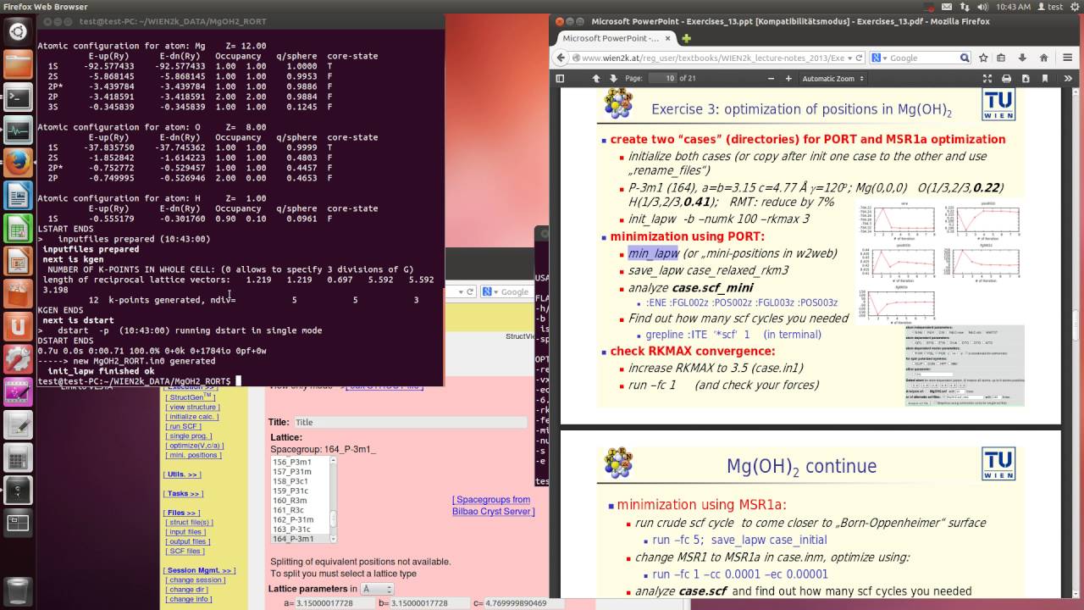Open the session power menu in top panel

[1074, 7]
